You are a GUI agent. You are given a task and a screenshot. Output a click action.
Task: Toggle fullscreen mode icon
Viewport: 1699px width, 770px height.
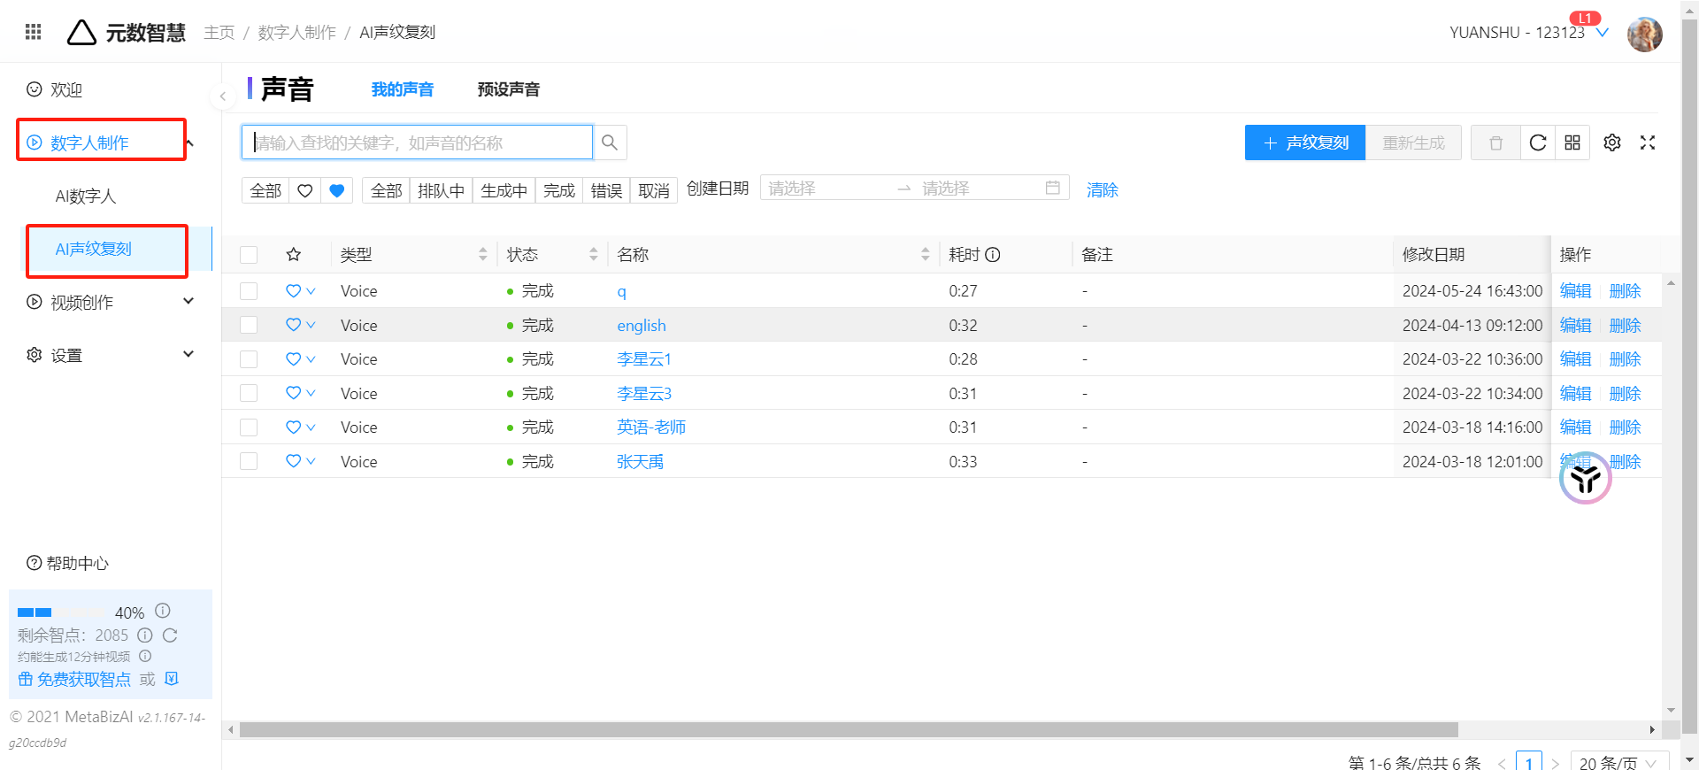click(x=1648, y=142)
